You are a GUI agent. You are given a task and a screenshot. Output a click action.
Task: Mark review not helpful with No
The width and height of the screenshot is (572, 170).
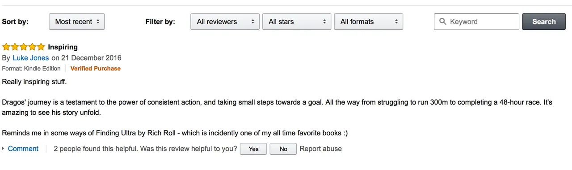point(283,149)
